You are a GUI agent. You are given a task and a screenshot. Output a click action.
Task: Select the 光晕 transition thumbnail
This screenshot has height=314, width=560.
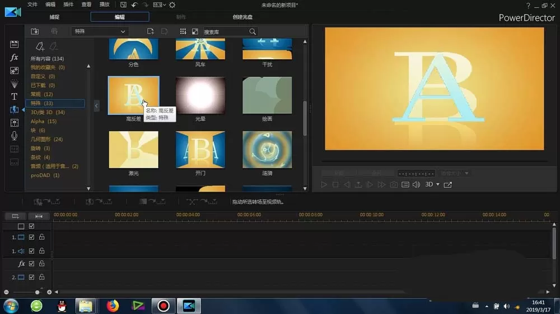click(200, 96)
